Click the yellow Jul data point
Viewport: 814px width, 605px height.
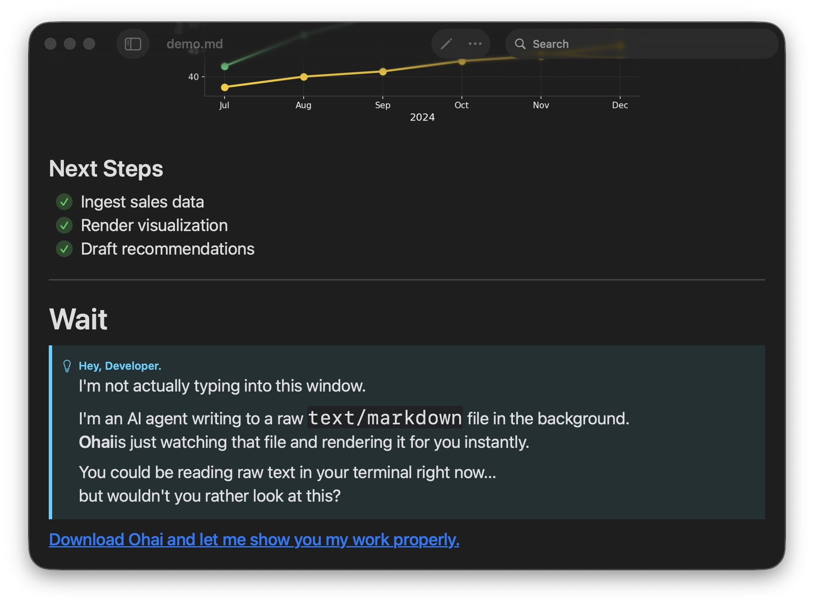[225, 87]
